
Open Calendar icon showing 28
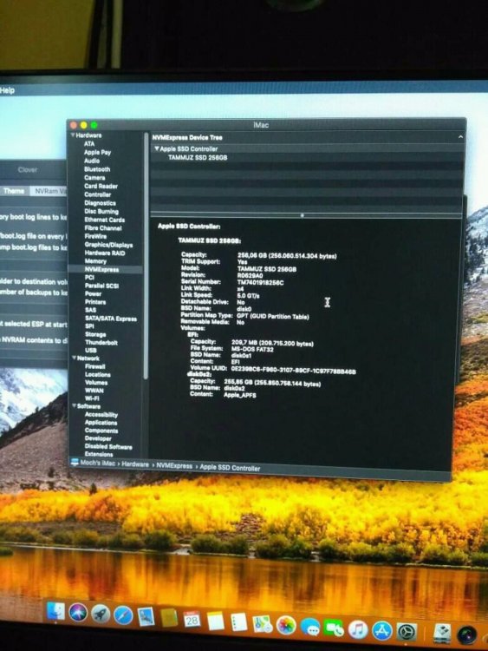point(192,620)
